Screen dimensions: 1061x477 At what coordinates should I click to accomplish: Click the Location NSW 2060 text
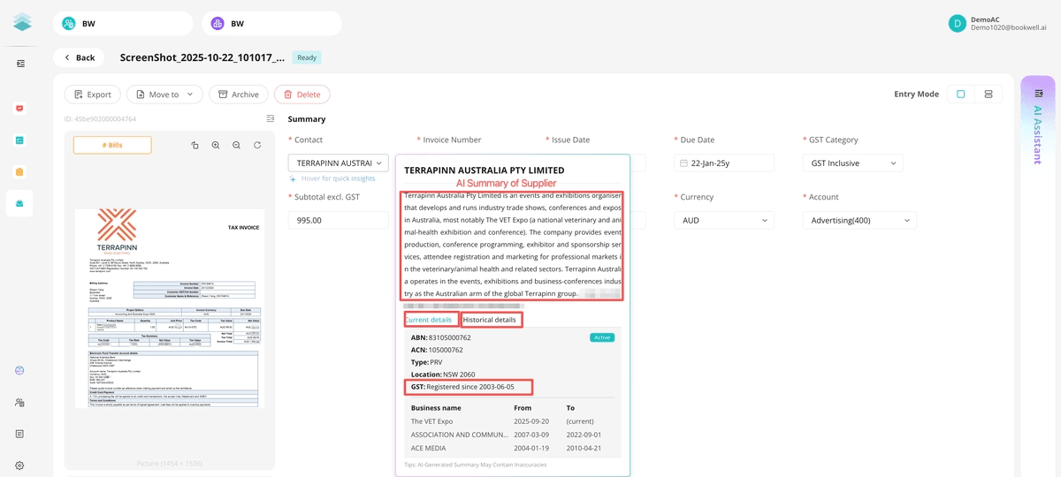[x=442, y=375]
